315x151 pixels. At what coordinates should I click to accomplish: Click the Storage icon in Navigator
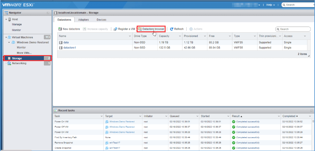(x=9, y=58)
